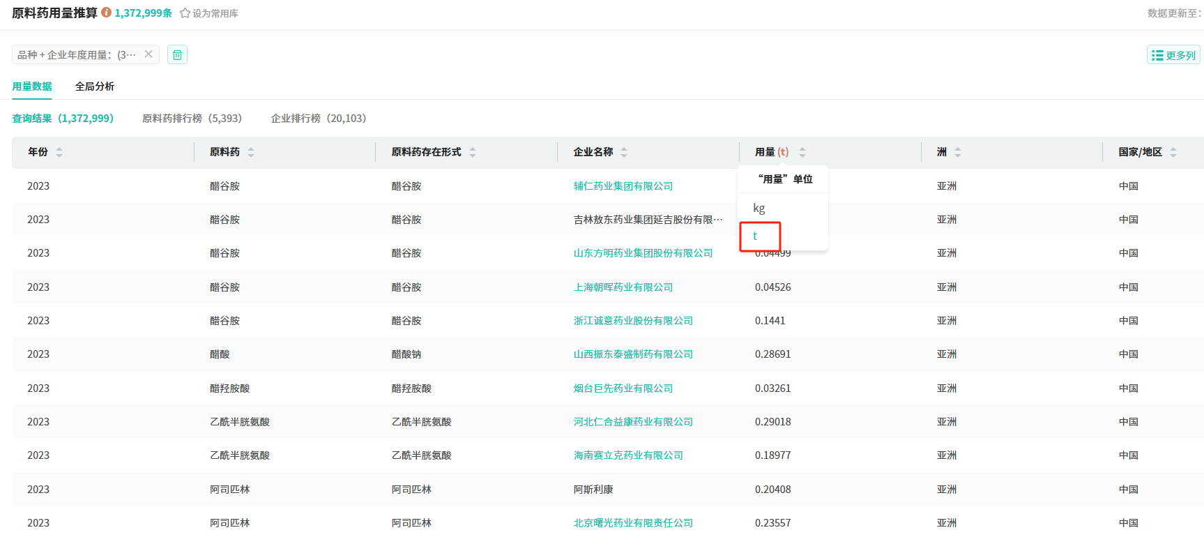Viewport: 1204px width, 537px height.
Task: Click the star icon 设为常用库
Action: point(185,13)
